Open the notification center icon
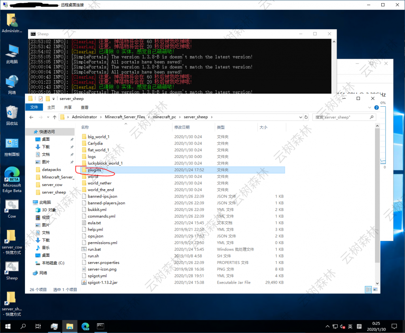405x333 pixels. [x=394, y=327]
